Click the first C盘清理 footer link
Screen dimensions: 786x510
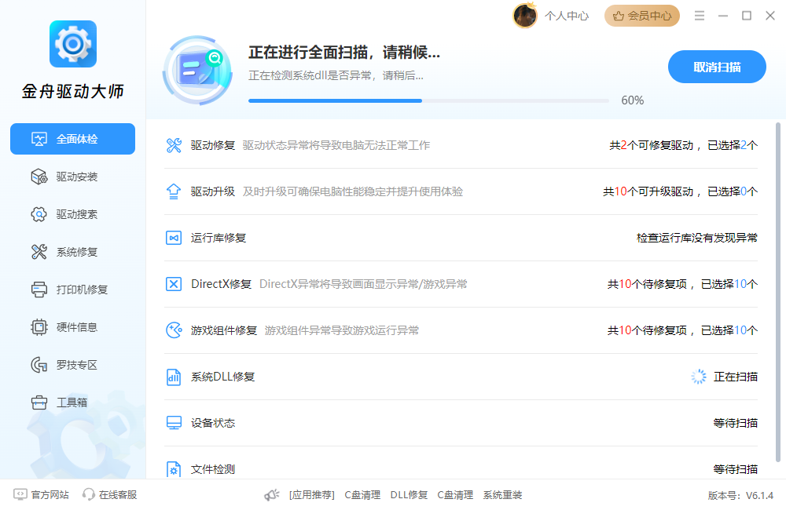click(362, 495)
